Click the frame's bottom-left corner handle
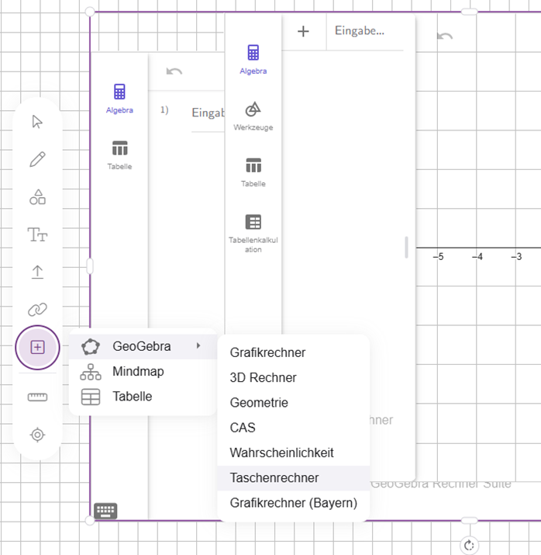541x555 pixels. [90, 520]
